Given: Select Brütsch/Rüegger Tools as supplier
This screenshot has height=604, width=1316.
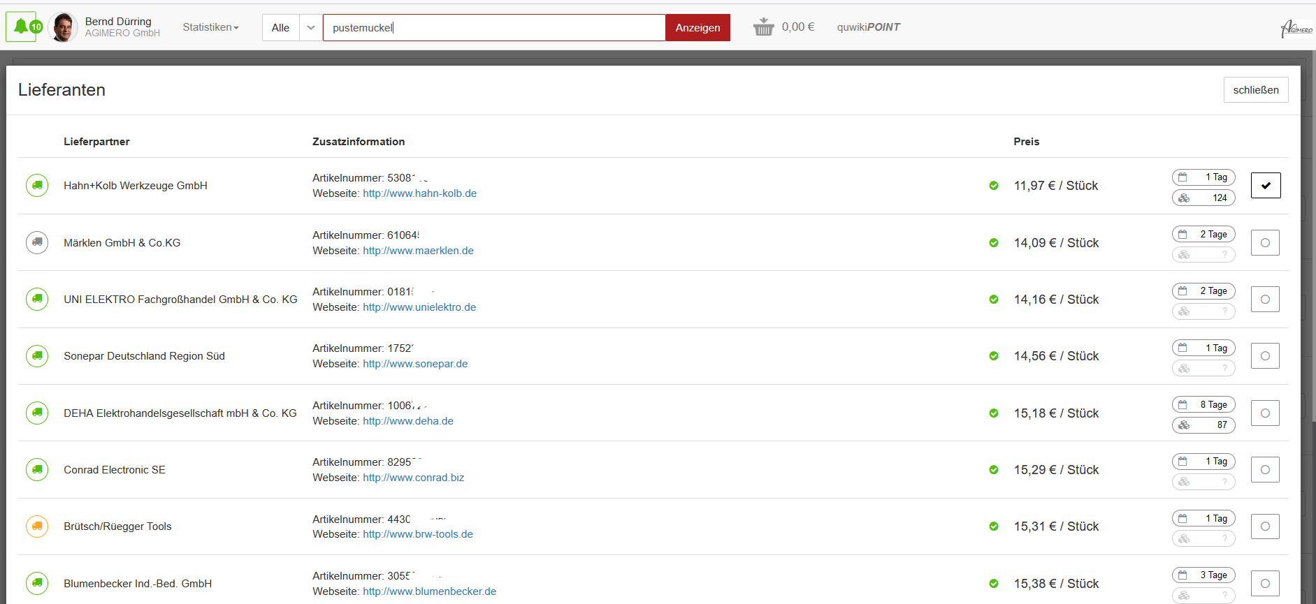Looking at the screenshot, I should pos(1265,526).
